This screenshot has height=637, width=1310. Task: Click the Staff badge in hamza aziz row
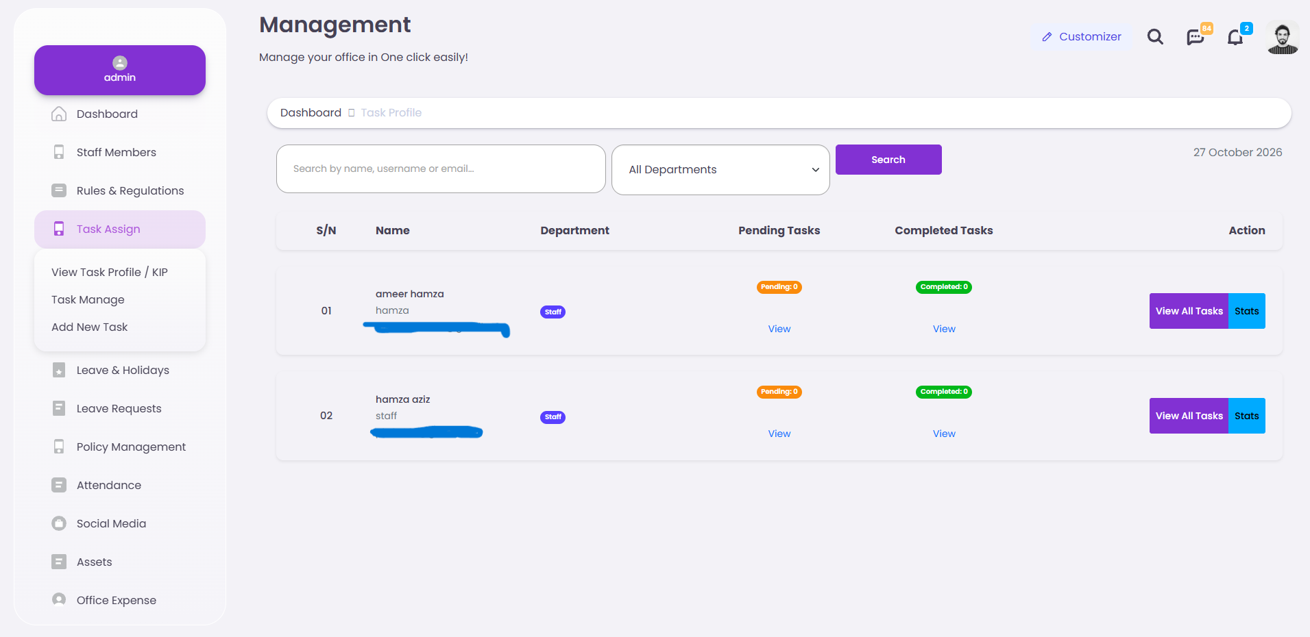pyautogui.click(x=553, y=417)
